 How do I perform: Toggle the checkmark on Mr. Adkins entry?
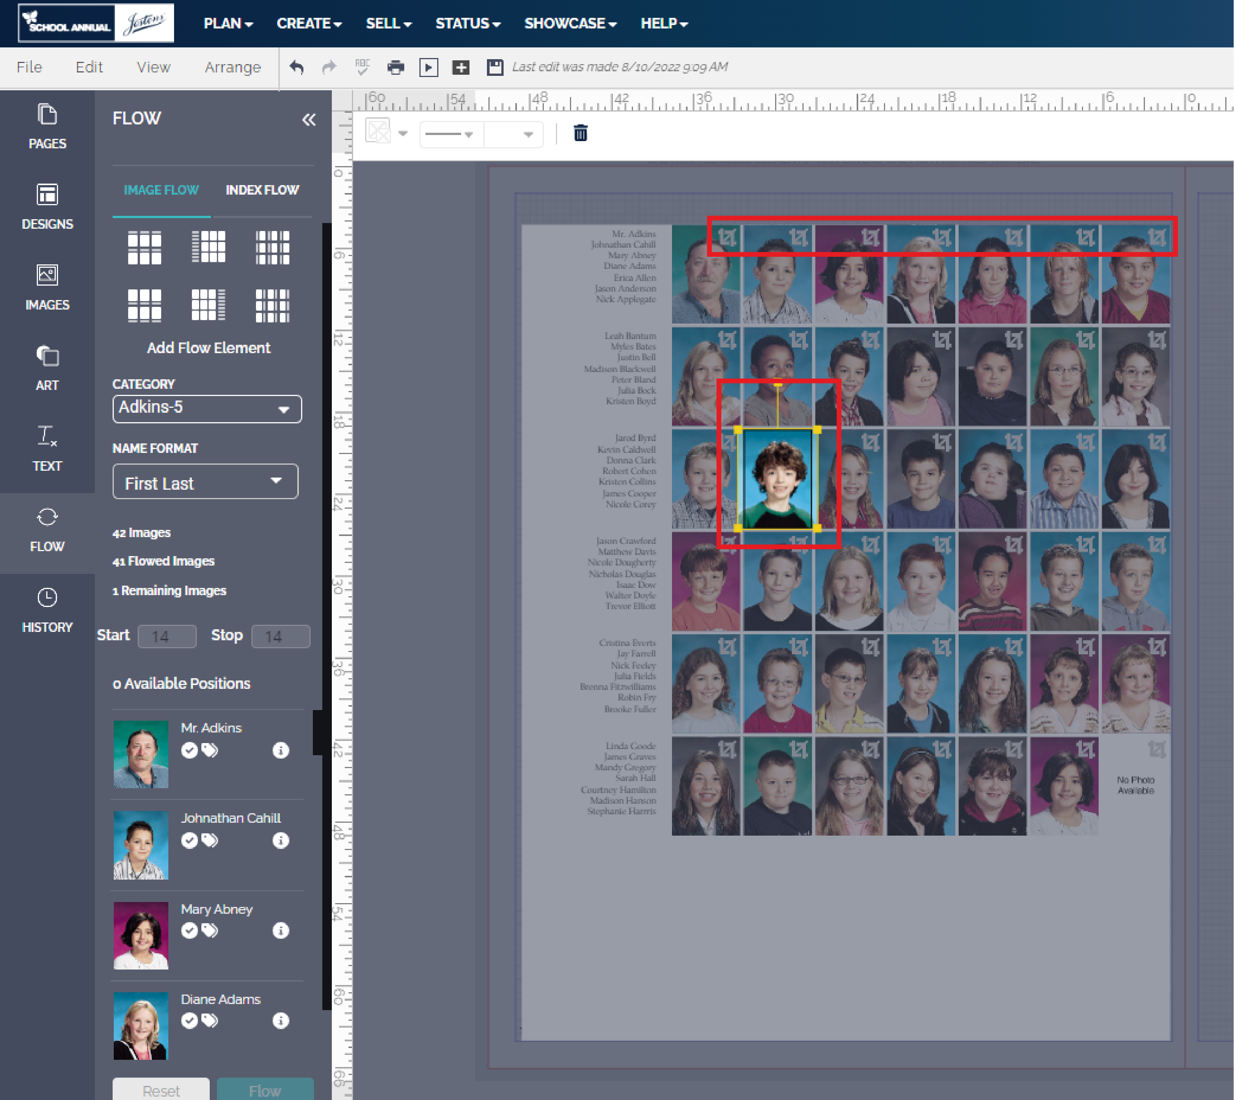[x=188, y=751]
